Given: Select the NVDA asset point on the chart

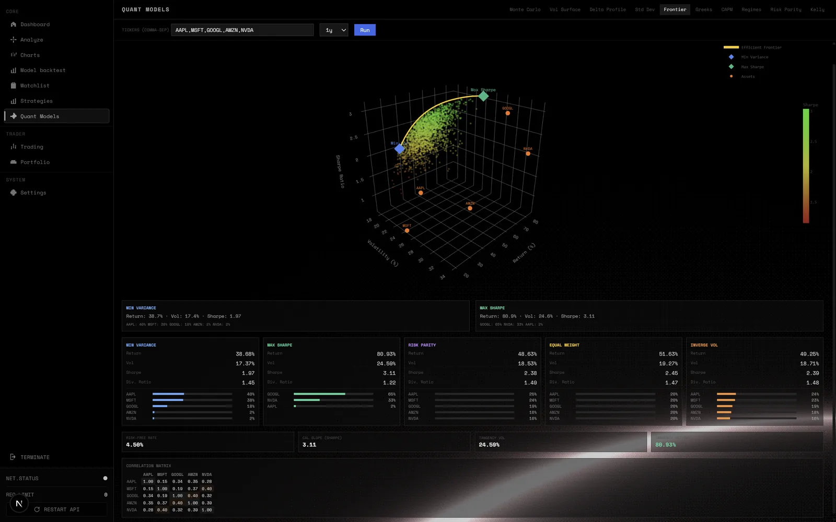Looking at the screenshot, I should coord(528,153).
